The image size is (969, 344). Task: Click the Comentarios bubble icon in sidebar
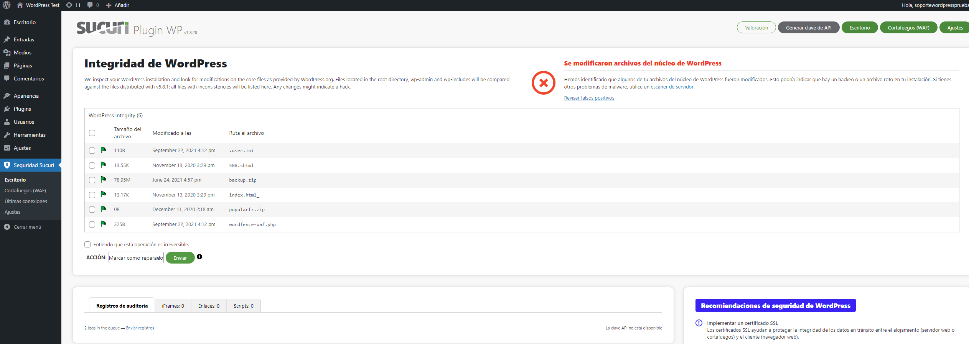[x=7, y=79]
